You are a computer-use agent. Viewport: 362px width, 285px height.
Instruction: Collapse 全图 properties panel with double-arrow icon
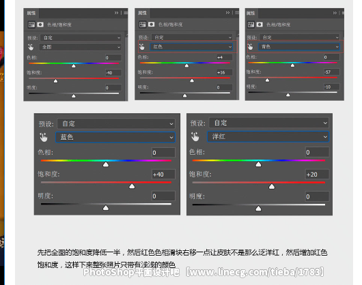[x=116, y=13]
